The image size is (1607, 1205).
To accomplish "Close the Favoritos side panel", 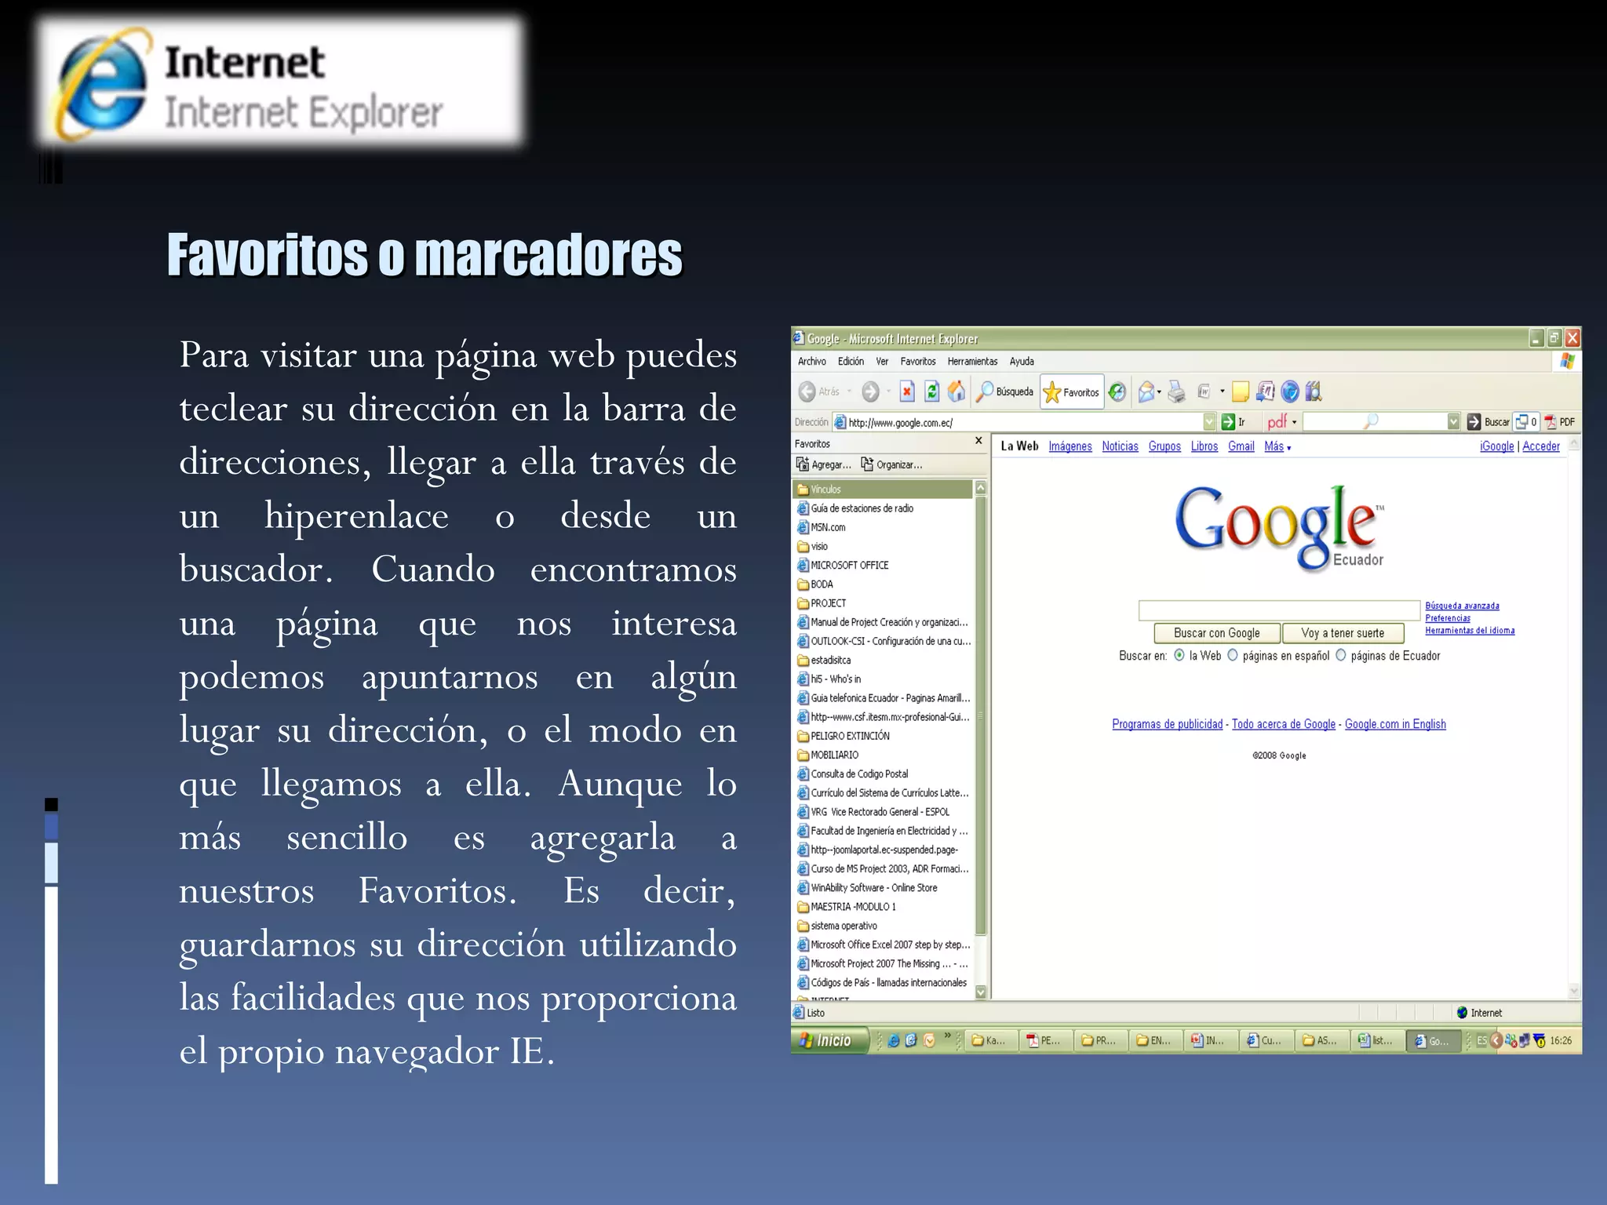I will tap(978, 441).
